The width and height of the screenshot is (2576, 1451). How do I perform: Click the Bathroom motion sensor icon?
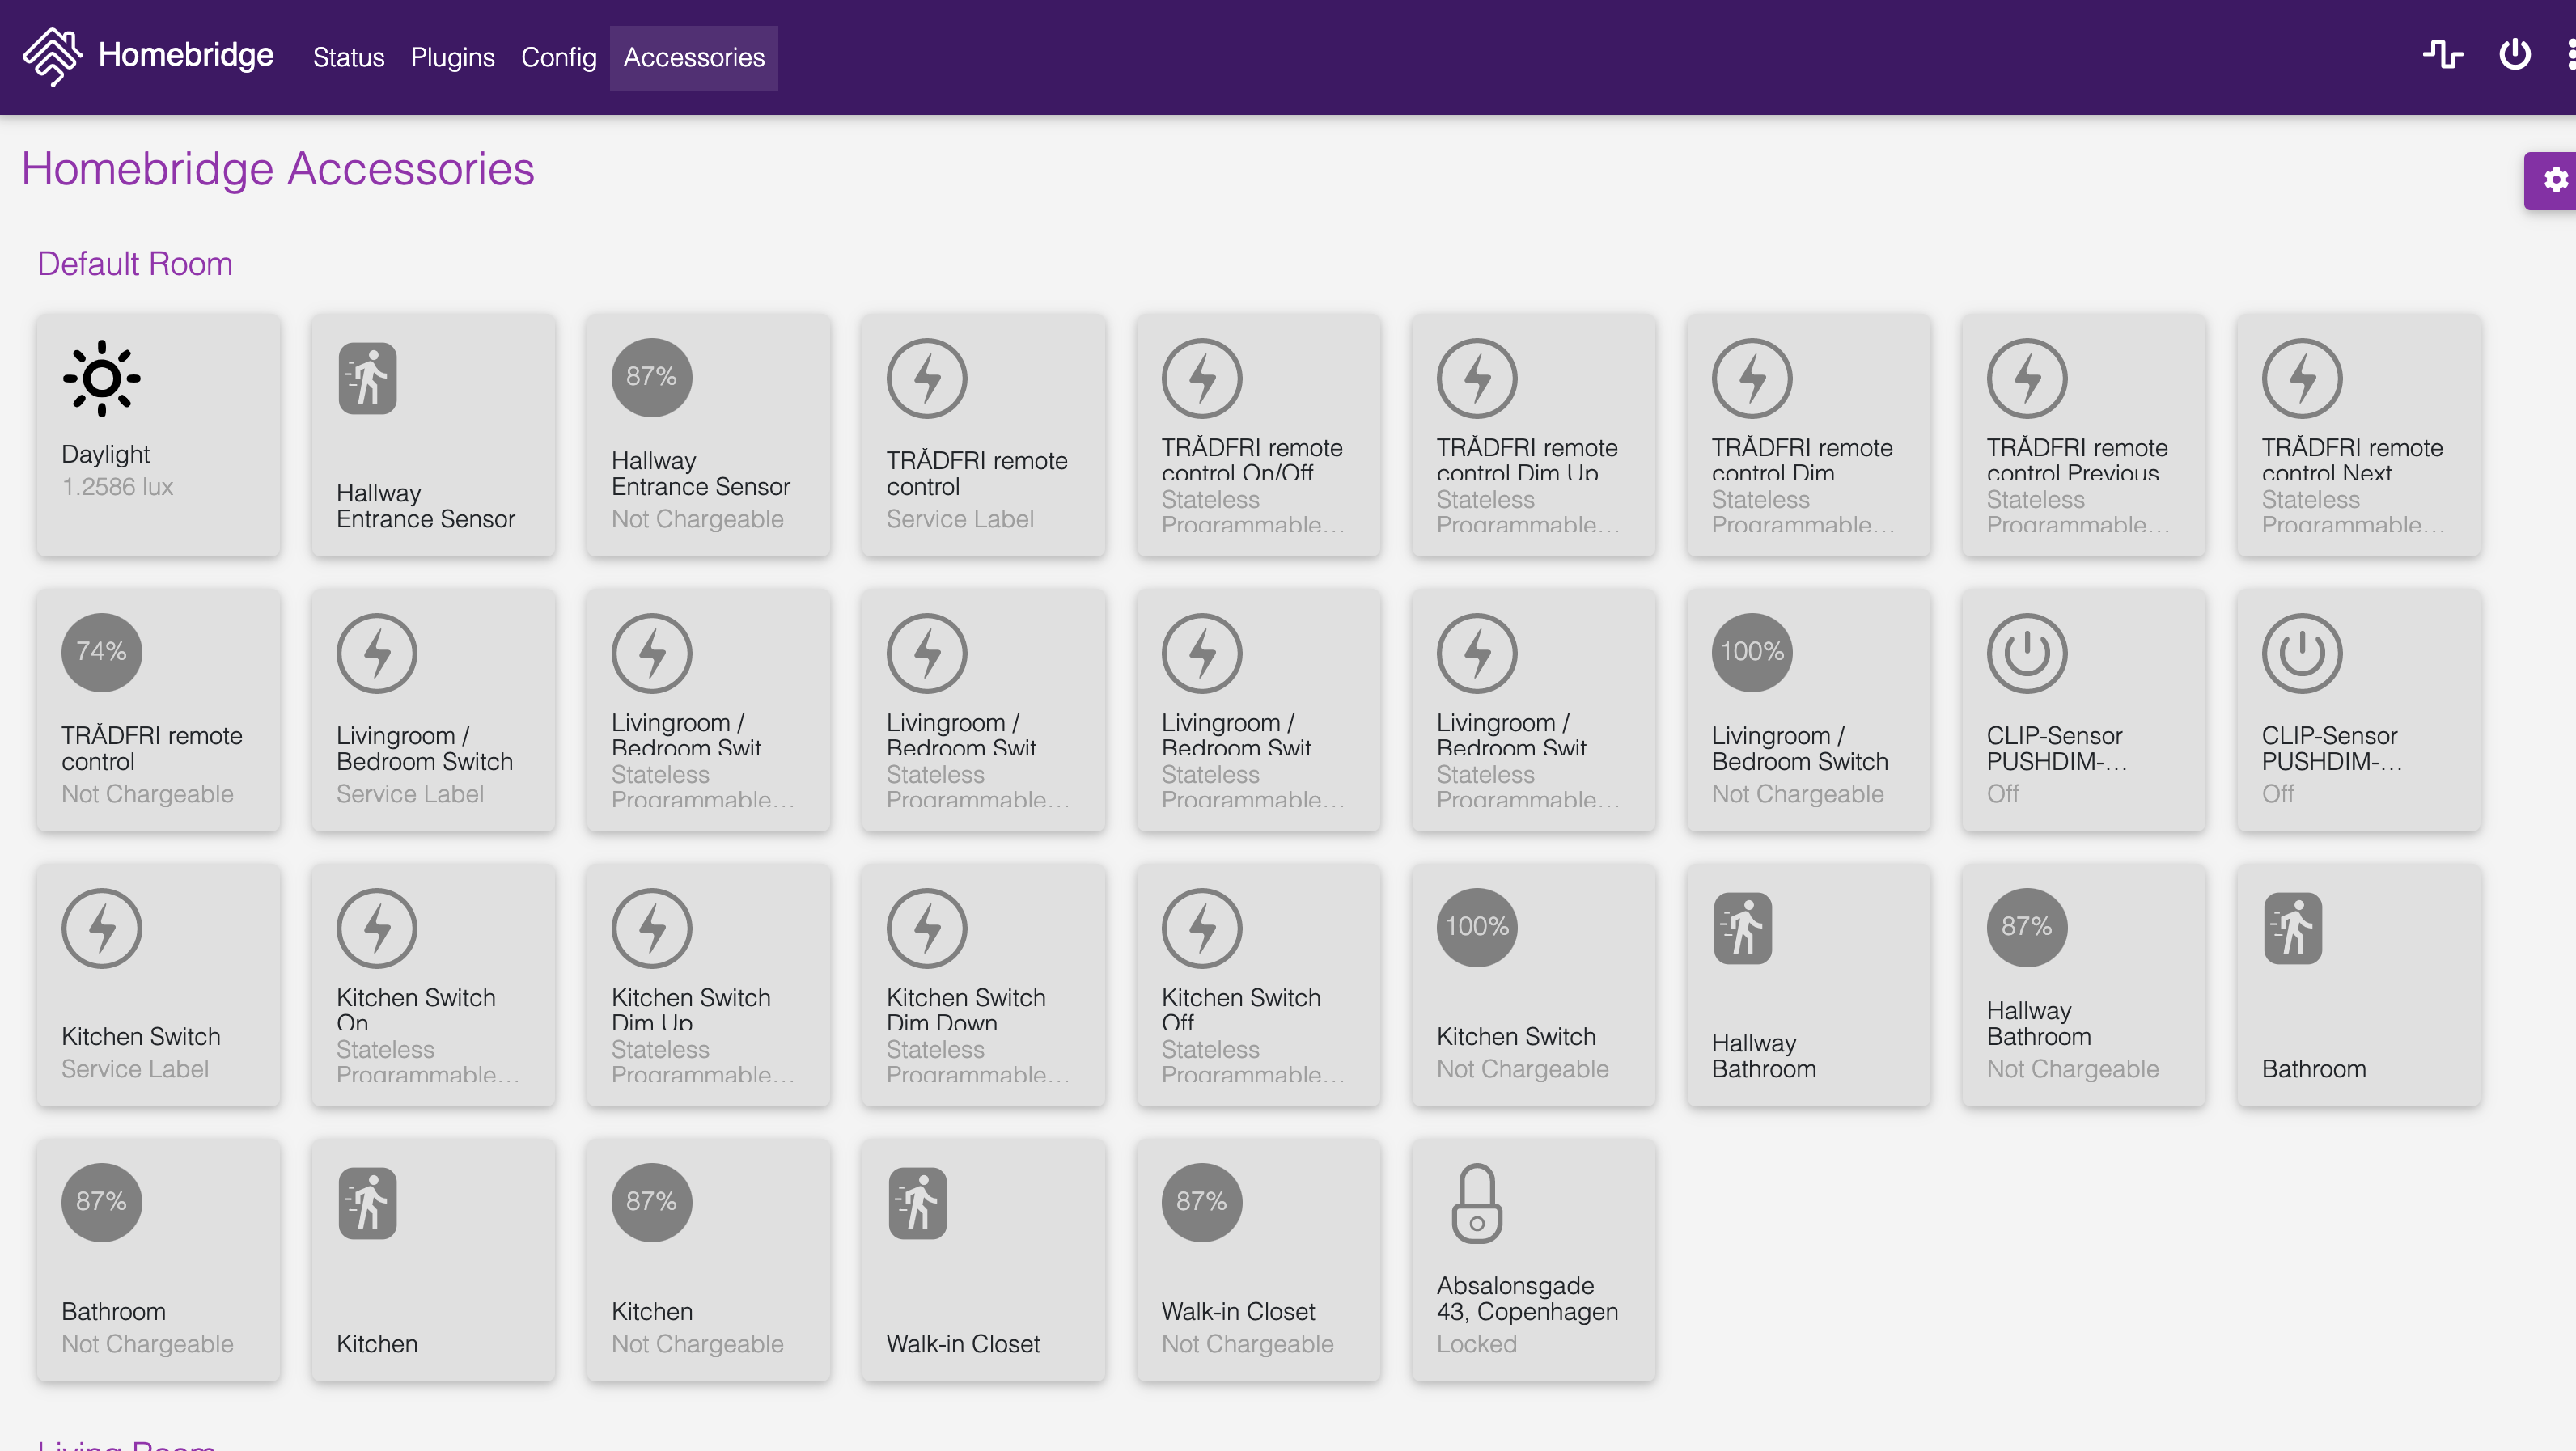(2292, 927)
